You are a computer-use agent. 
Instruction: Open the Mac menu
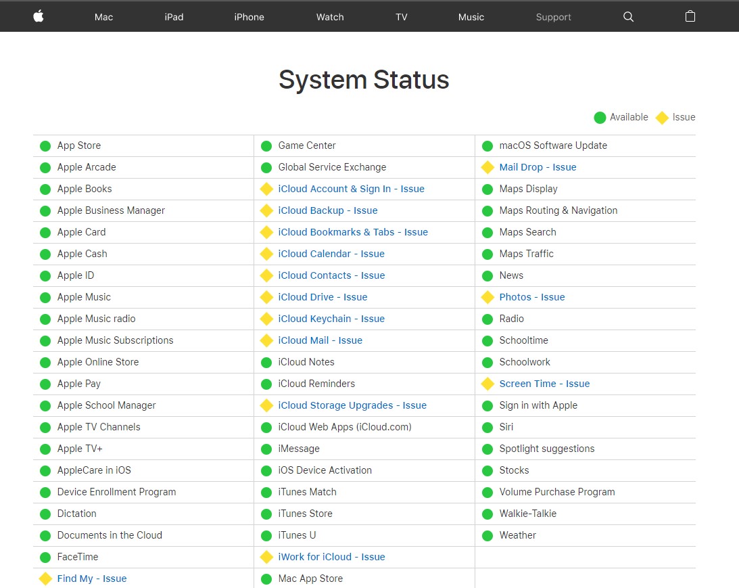point(103,17)
